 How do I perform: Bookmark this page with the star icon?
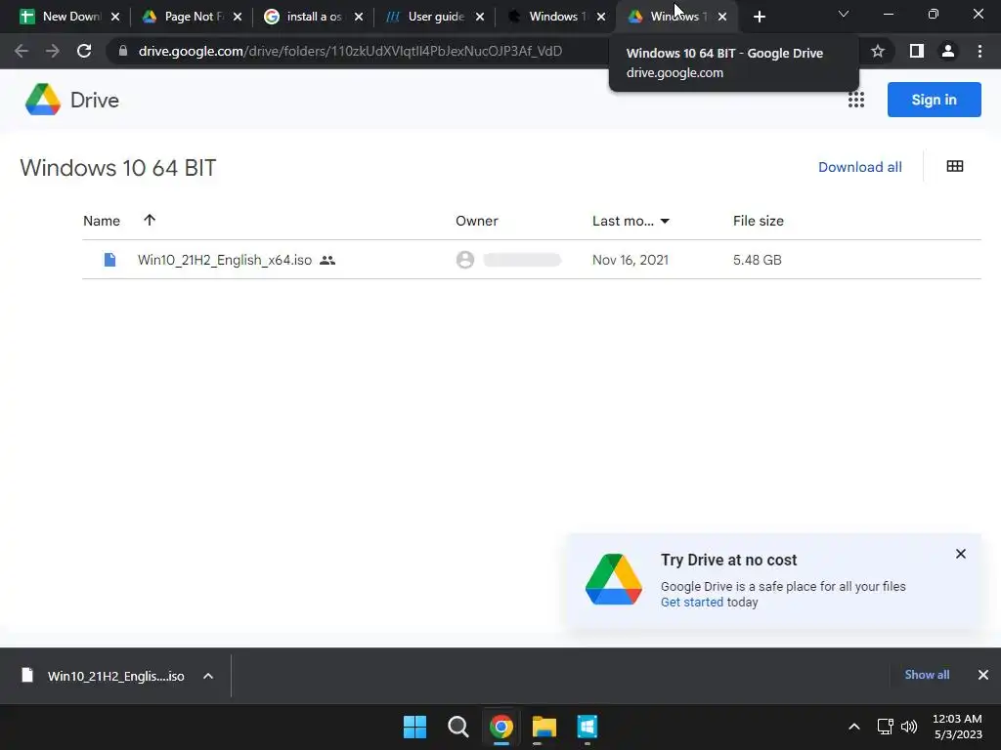click(x=878, y=51)
